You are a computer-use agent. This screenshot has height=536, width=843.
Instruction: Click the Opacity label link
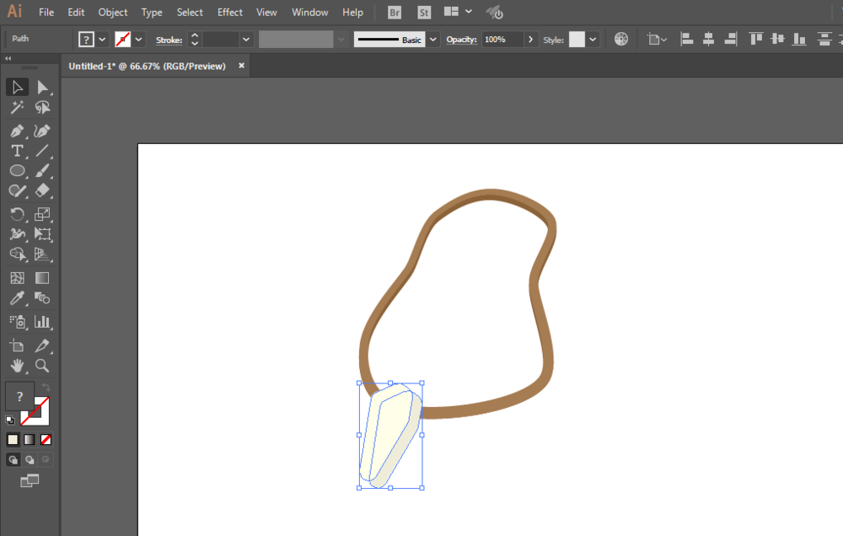tap(461, 40)
